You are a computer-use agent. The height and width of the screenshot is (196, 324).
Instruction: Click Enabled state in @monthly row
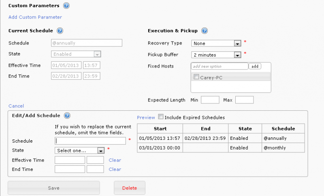pyautogui.click(x=245, y=148)
